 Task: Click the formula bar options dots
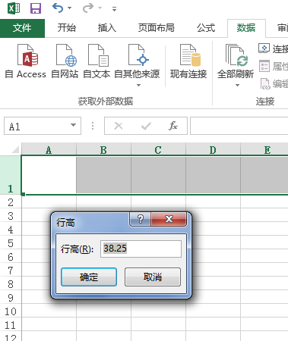click(93, 126)
